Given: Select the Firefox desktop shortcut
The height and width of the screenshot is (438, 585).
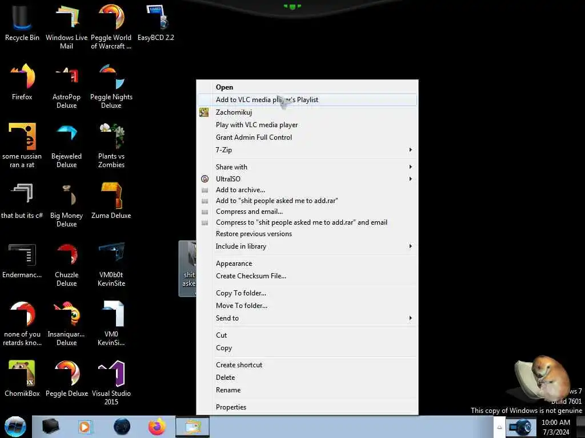Looking at the screenshot, I should tap(22, 82).
